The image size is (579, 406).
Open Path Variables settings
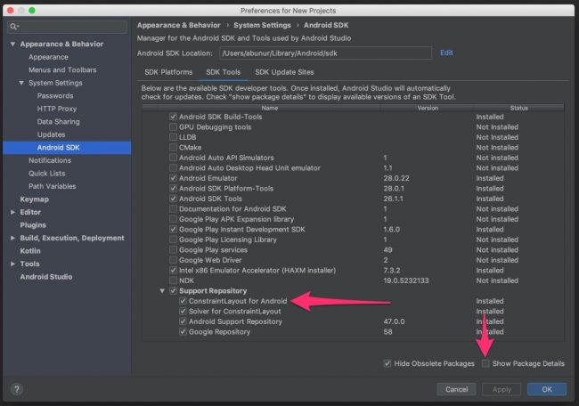(x=52, y=186)
